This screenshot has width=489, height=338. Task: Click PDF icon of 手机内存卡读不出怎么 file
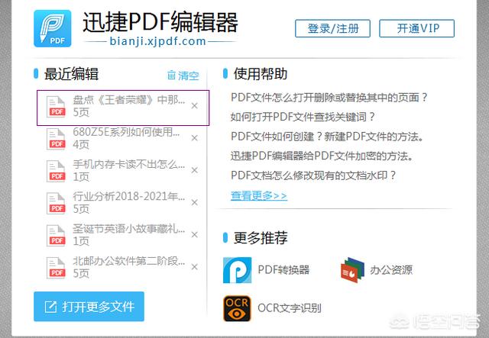56,171
